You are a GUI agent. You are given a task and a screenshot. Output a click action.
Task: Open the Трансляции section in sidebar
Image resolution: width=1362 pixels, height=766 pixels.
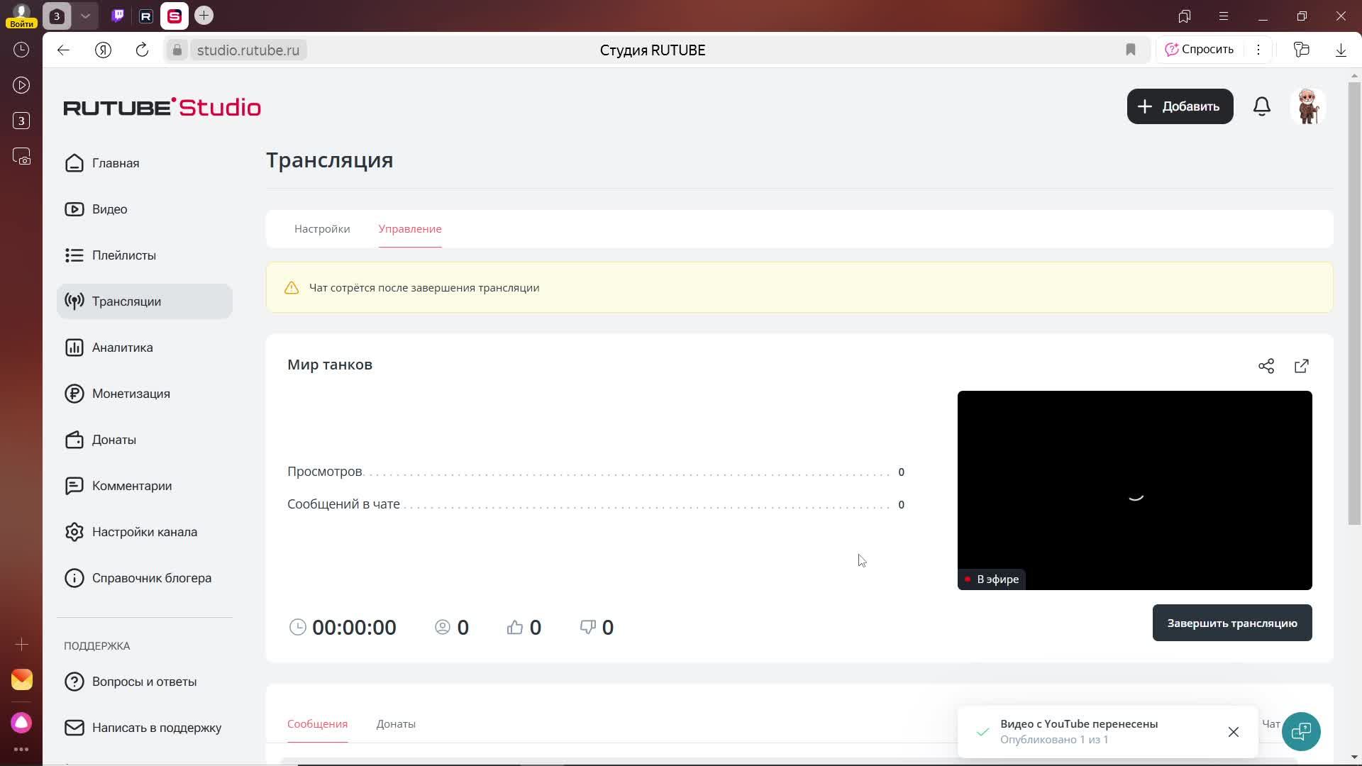(127, 301)
